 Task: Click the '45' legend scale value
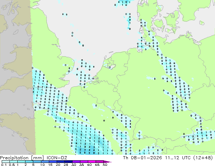97,165
